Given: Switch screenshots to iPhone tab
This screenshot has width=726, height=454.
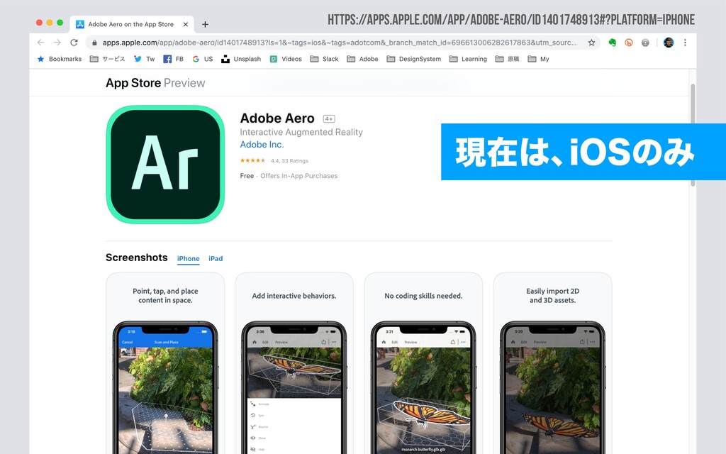Looking at the screenshot, I should (188, 258).
